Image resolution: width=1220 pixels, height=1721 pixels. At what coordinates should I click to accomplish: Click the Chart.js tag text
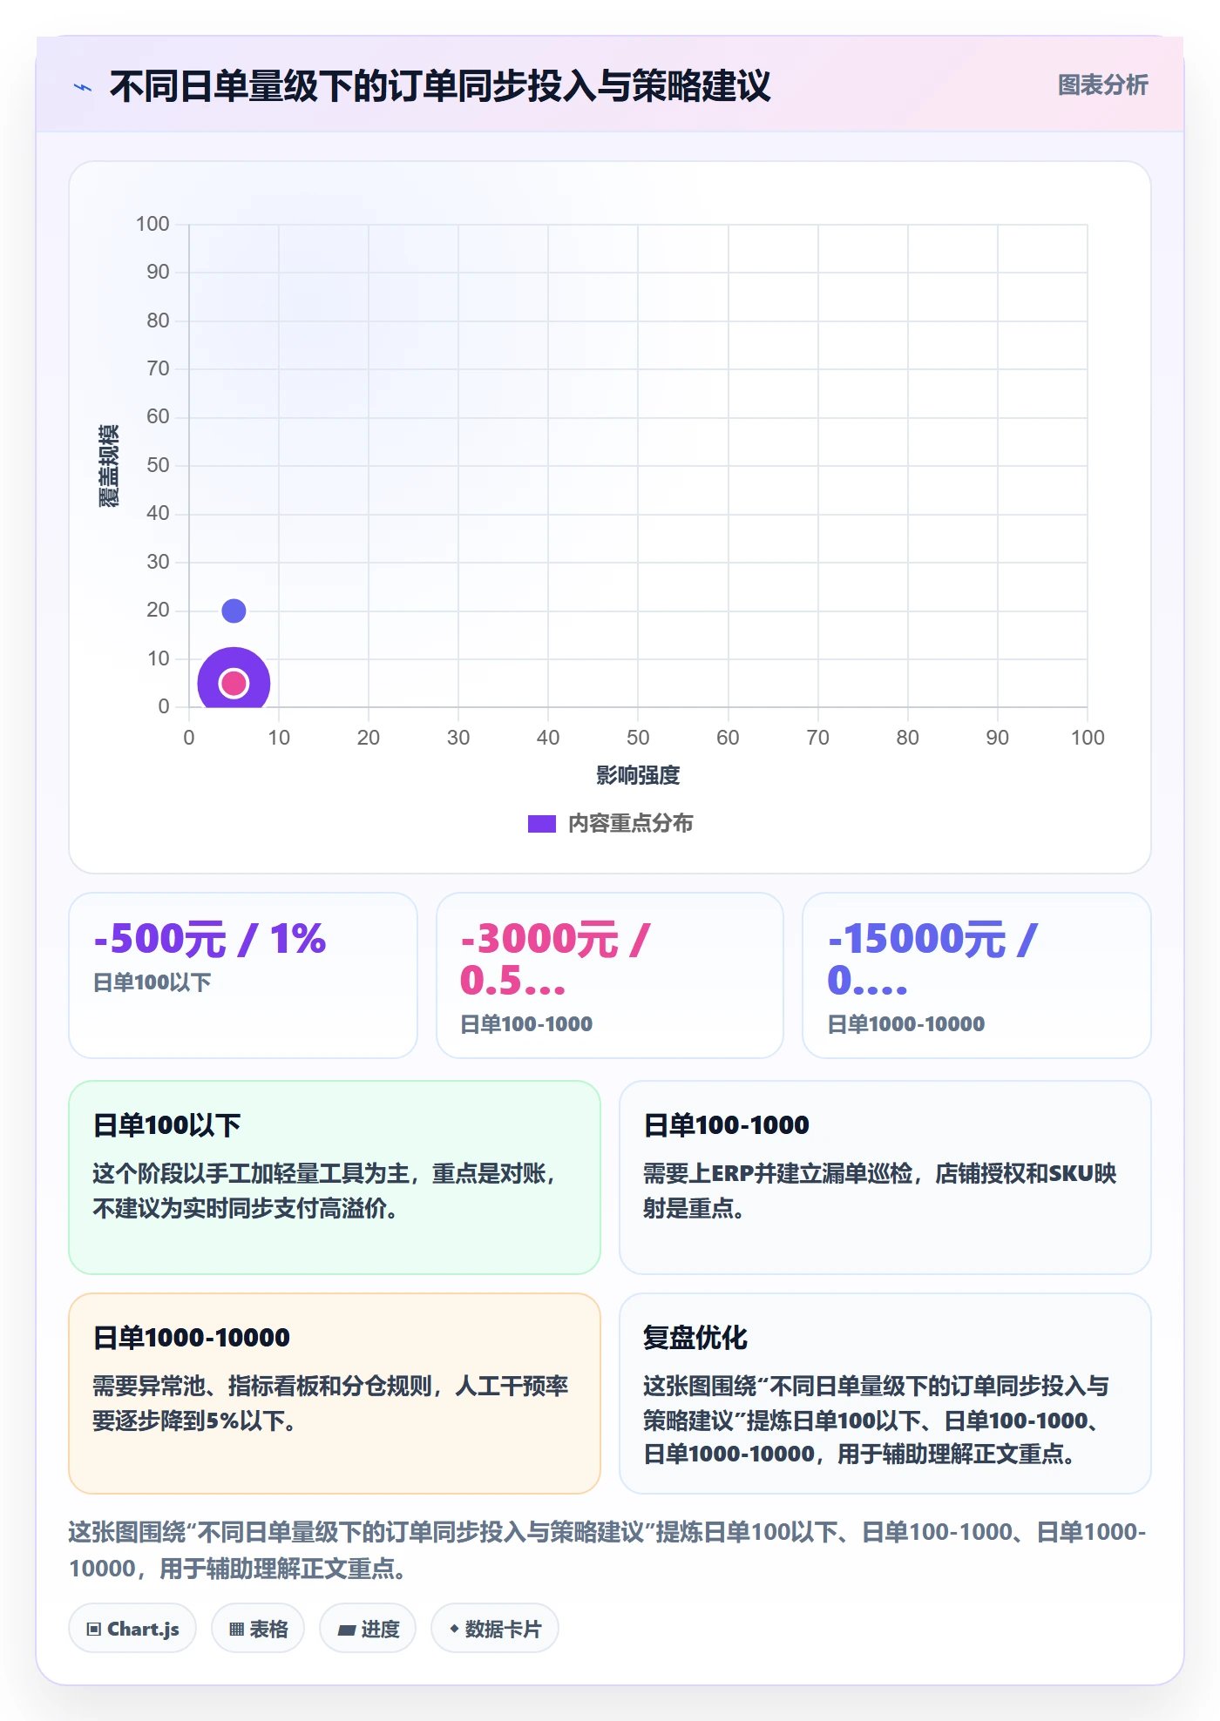click(143, 1629)
